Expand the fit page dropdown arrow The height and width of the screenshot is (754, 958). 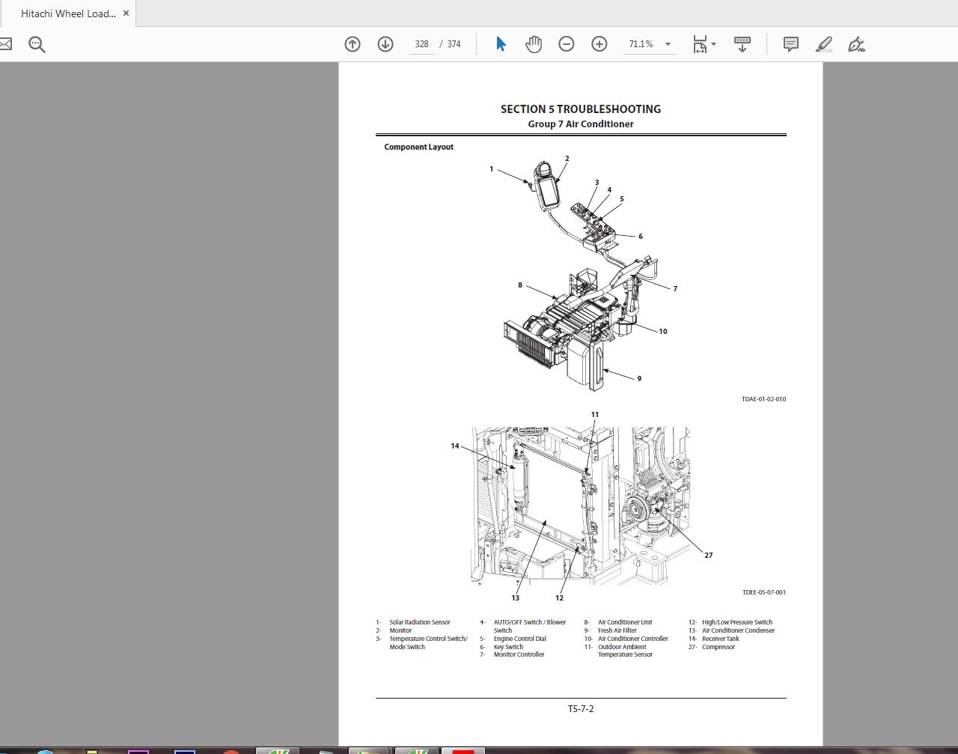click(713, 44)
